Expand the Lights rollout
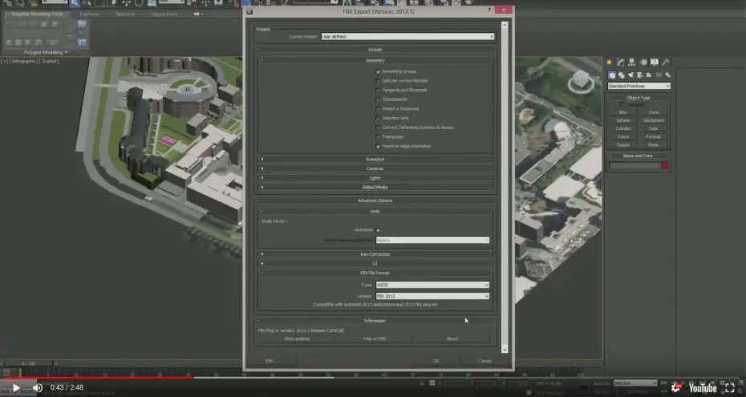Image resolution: width=746 pixels, height=397 pixels. [375, 178]
